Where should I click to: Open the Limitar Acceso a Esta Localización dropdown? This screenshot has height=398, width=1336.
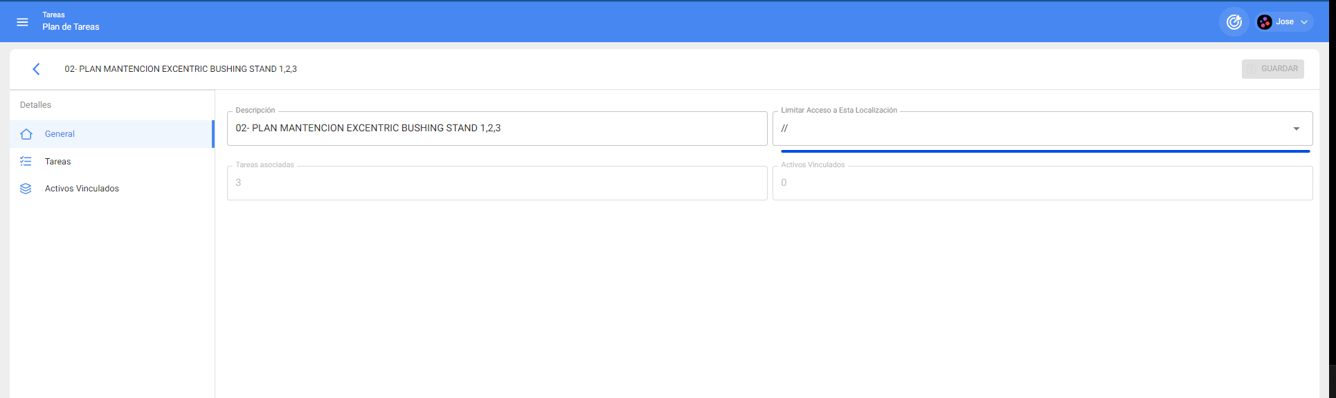point(1031,129)
